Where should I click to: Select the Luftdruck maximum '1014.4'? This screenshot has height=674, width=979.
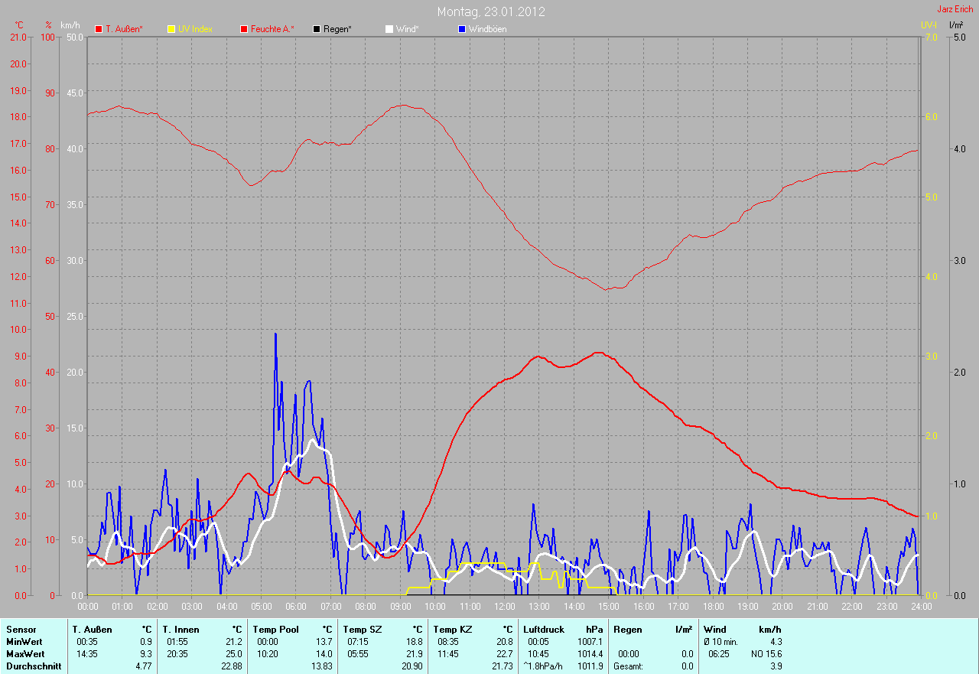pos(590,654)
